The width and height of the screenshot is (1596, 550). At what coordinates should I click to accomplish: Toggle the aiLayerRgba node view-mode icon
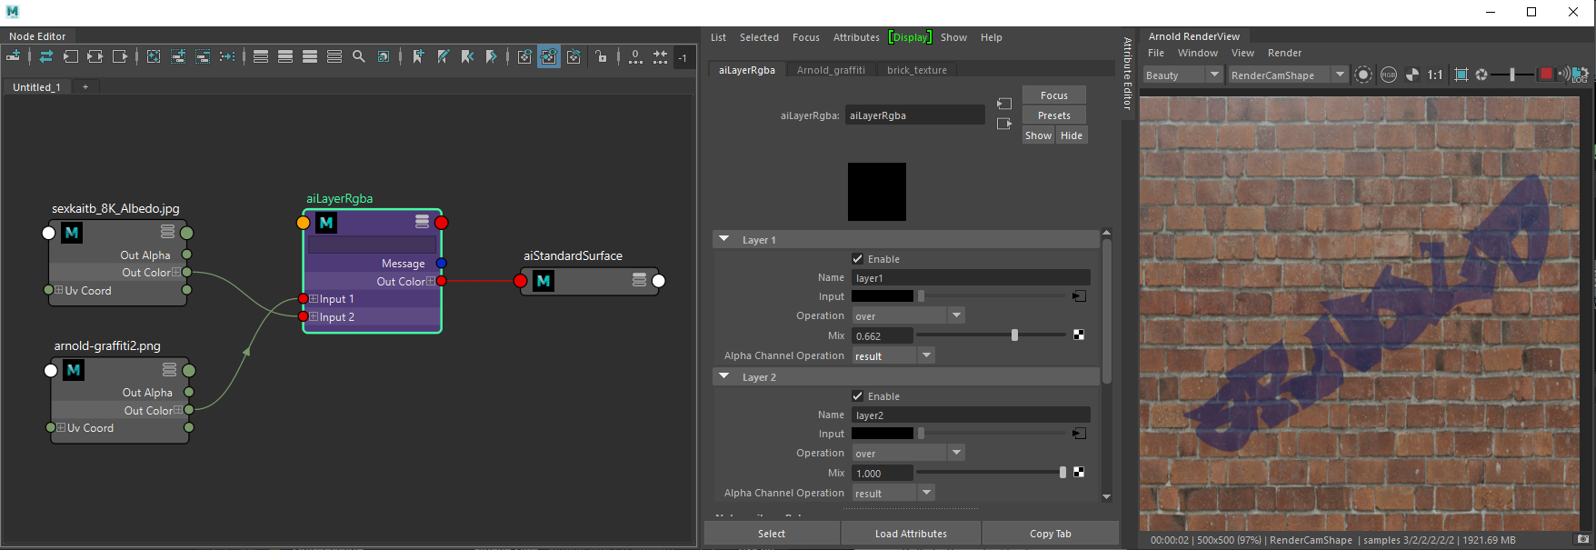click(423, 221)
